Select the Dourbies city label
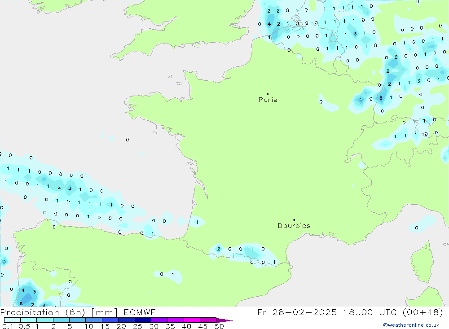The width and height of the screenshot is (449, 329). pos(294,226)
